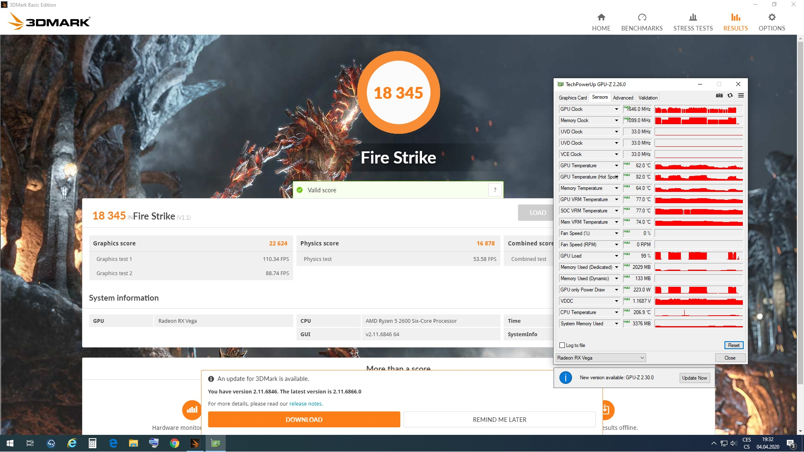Open the Windows notification center

click(791, 443)
